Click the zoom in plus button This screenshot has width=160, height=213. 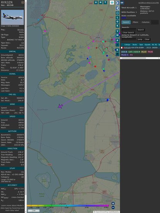(113, 203)
